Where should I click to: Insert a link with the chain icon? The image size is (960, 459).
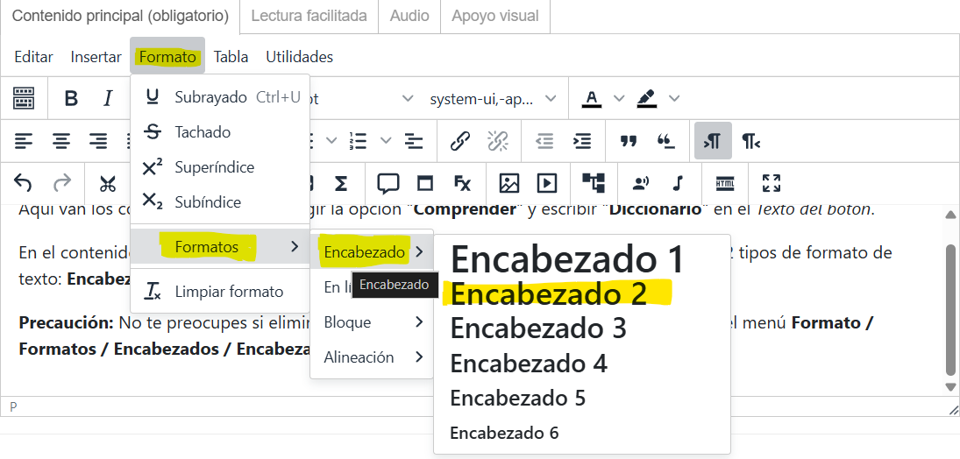(x=459, y=141)
